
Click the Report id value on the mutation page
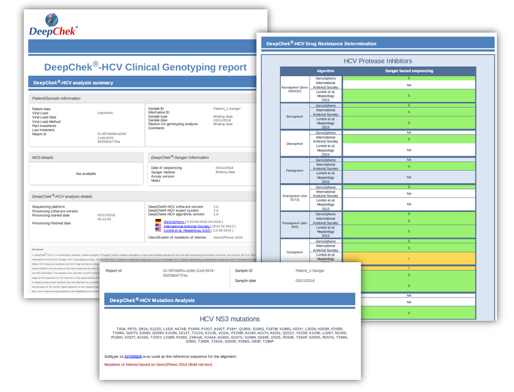pyautogui.click(x=188, y=273)
